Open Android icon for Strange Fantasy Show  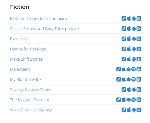pyautogui.click(x=134, y=90)
